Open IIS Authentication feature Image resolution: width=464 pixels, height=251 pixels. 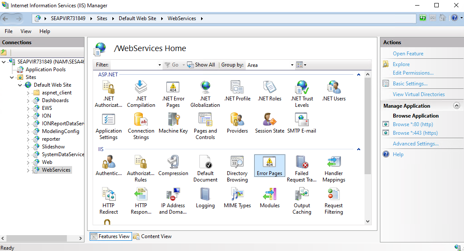click(x=108, y=166)
